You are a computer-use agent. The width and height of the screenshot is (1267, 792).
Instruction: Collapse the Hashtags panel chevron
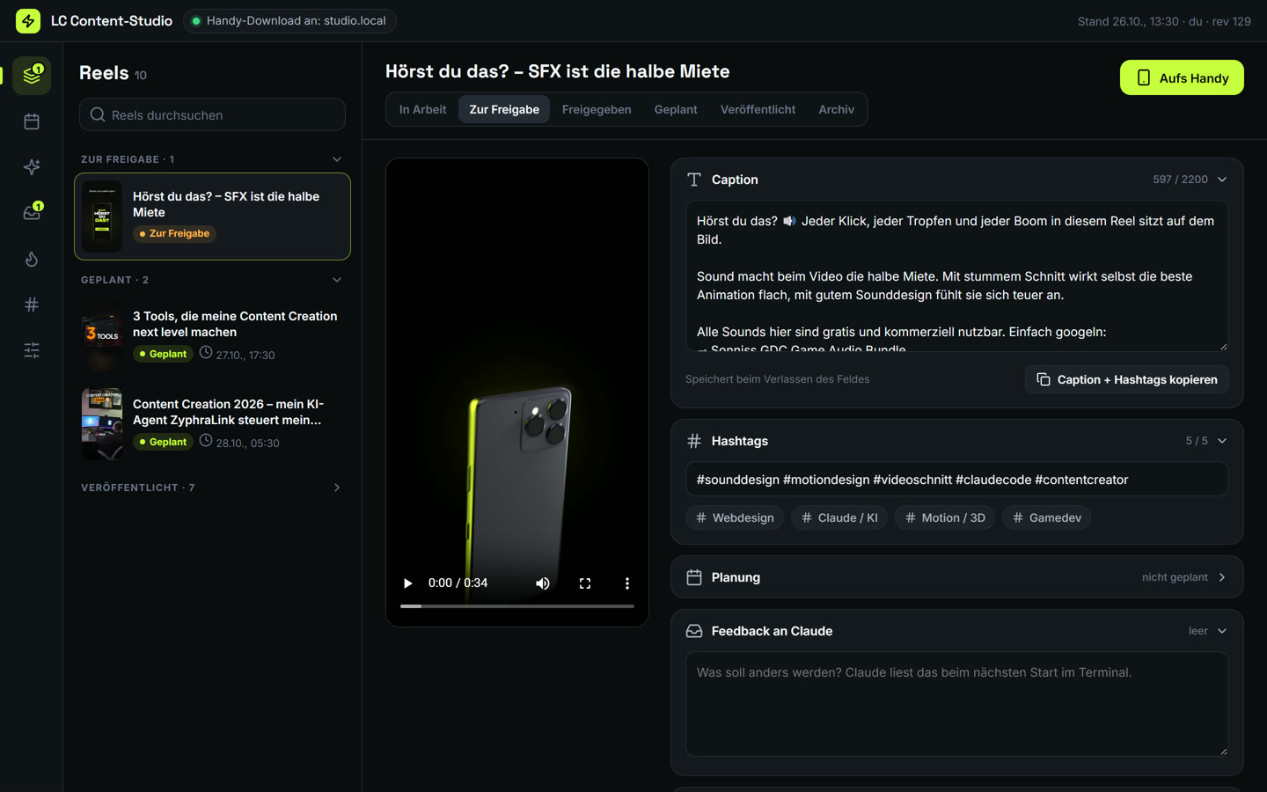(x=1222, y=441)
